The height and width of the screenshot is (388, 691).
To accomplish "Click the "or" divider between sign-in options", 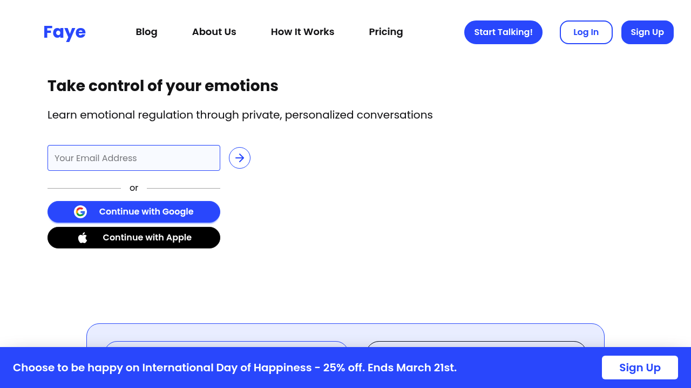I will click(133, 188).
